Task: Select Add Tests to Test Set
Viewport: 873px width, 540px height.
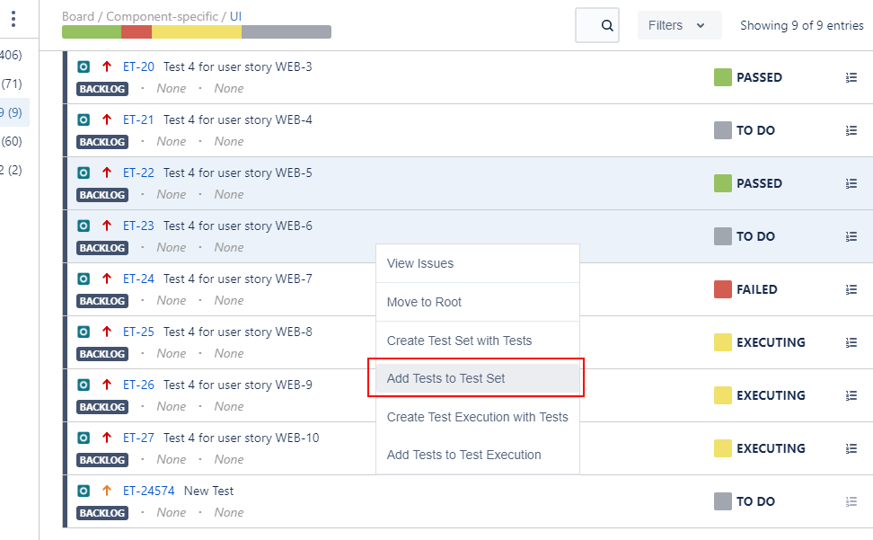Action: (478, 378)
